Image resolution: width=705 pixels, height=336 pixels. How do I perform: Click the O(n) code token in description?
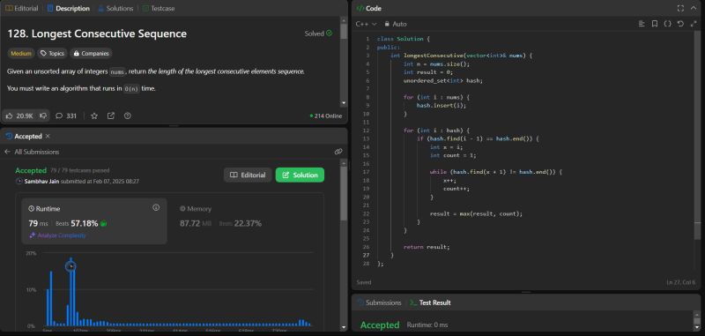click(x=131, y=88)
